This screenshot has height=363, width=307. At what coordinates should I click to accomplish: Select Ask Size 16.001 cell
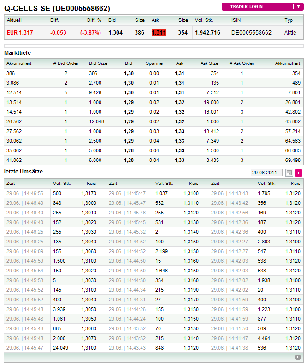(x=211, y=112)
